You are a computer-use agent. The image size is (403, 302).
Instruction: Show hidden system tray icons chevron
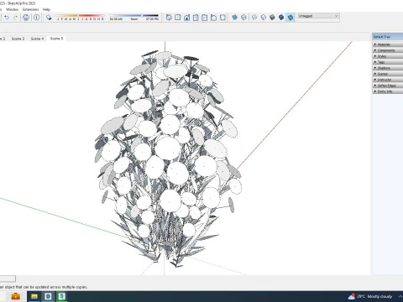400,296
